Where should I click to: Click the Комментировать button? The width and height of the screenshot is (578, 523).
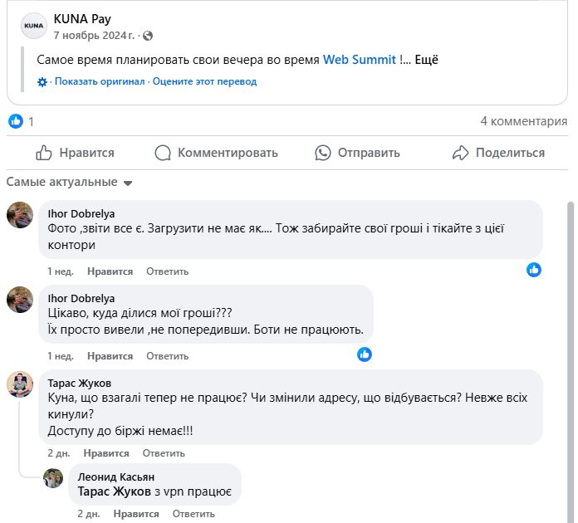[217, 153]
